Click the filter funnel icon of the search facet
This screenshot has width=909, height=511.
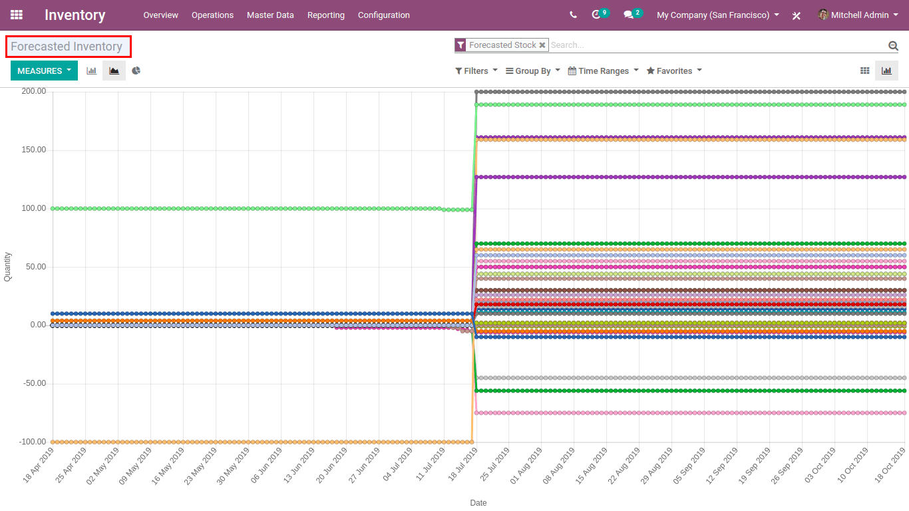pyautogui.click(x=460, y=45)
